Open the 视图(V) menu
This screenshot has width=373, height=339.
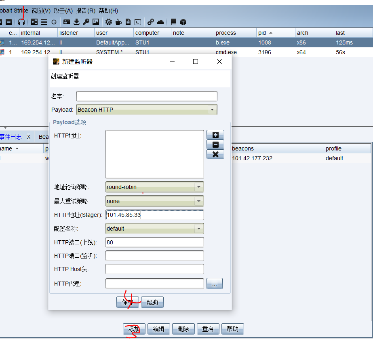coord(41,11)
